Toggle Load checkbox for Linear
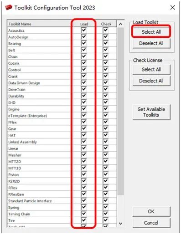 (x=84, y=148)
